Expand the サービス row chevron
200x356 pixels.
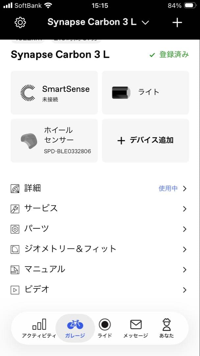185,209
